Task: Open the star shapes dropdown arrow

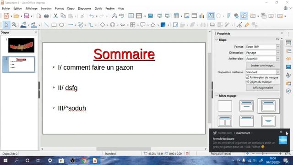Action: (x=158, y=25)
